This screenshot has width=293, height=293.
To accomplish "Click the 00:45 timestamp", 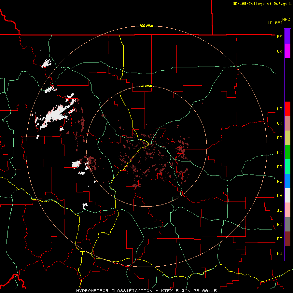I will 209,291.
